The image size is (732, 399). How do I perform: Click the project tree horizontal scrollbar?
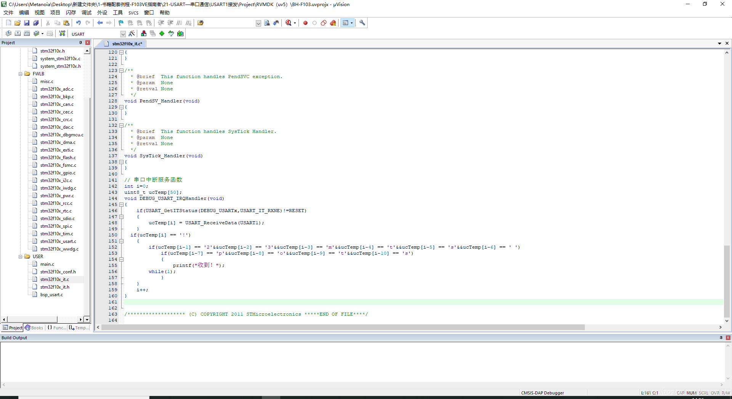[x=32, y=319]
